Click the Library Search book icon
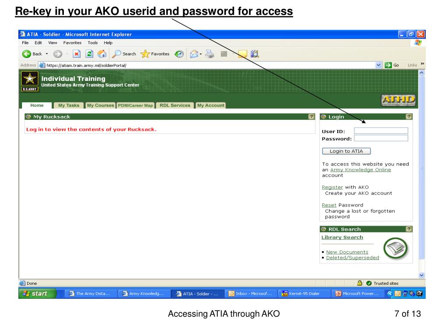Image resolution: width=448 pixels, height=336 pixels. point(395,248)
